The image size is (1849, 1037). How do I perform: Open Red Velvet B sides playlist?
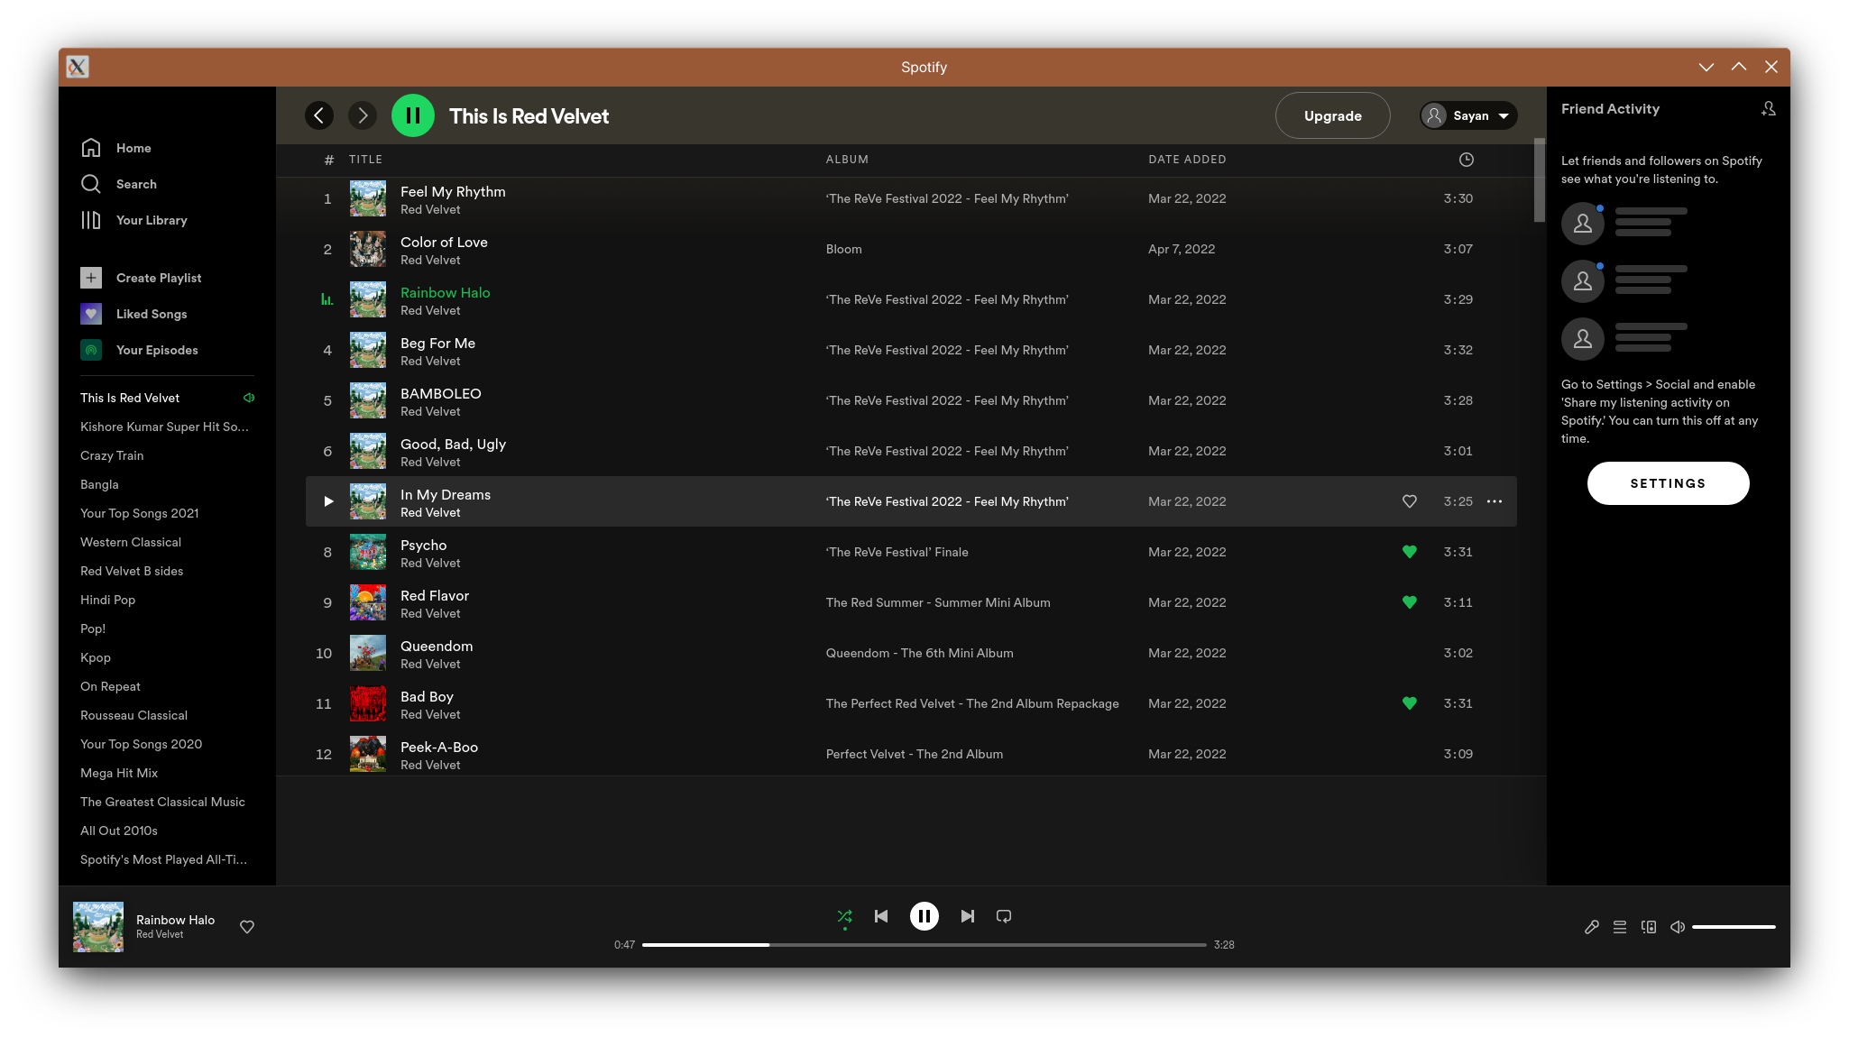coord(132,571)
